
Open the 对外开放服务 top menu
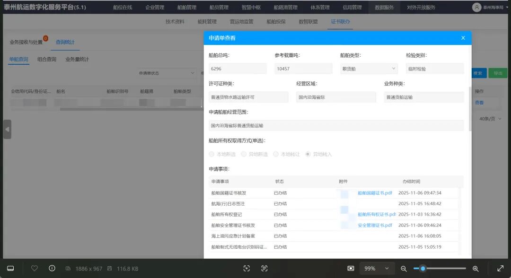click(421, 7)
